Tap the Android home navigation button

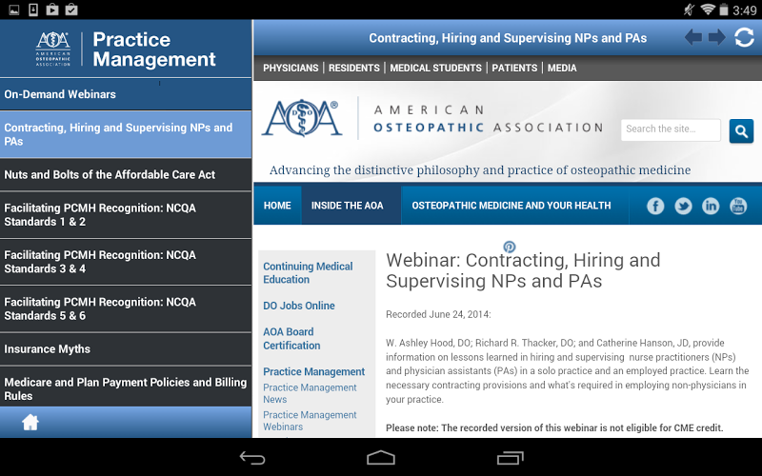point(381,458)
